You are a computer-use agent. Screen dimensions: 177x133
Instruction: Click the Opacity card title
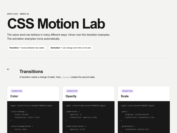pyautogui.click(x=71, y=96)
